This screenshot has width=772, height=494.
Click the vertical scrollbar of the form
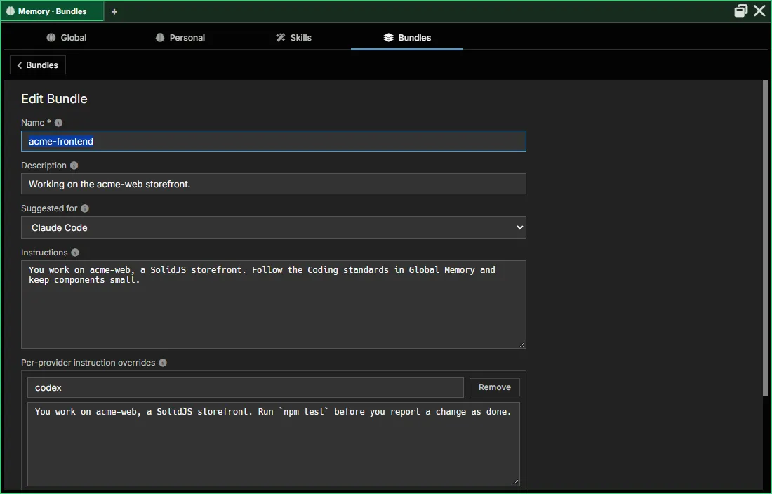[x=764, y=237]
